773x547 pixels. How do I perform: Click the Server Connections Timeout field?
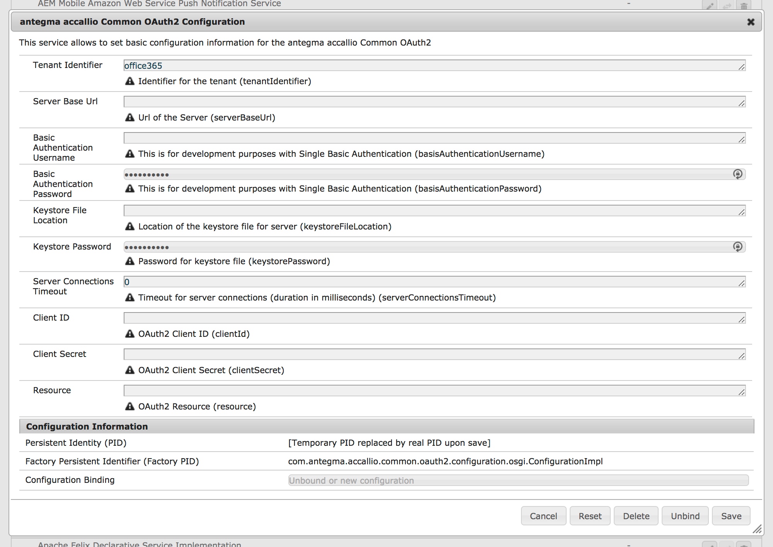click(434, 282)
